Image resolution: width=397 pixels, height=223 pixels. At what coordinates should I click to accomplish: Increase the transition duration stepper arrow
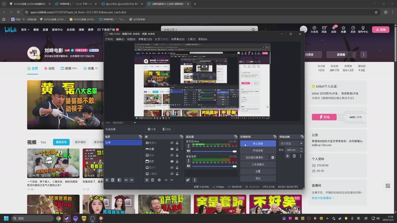(301, 149)
